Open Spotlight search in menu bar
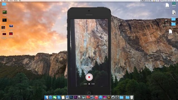The image size is (178, 100). pyautogui.click(x=174, y=1)
